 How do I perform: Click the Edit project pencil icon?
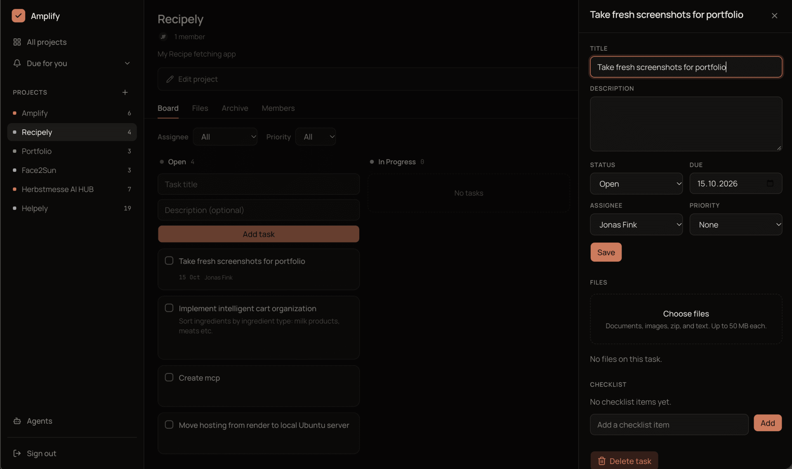pos(170,79)
